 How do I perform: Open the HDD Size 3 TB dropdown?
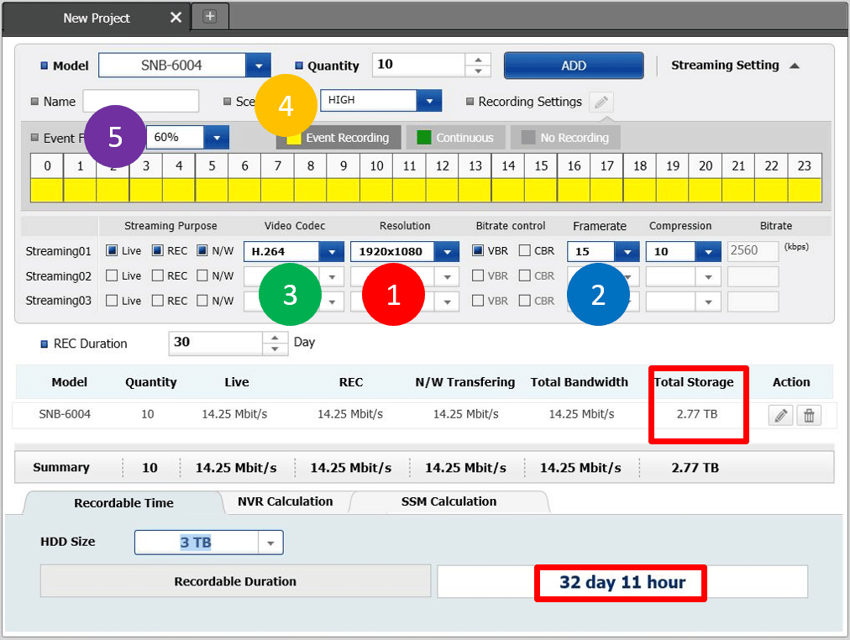[x=270, y=543]
